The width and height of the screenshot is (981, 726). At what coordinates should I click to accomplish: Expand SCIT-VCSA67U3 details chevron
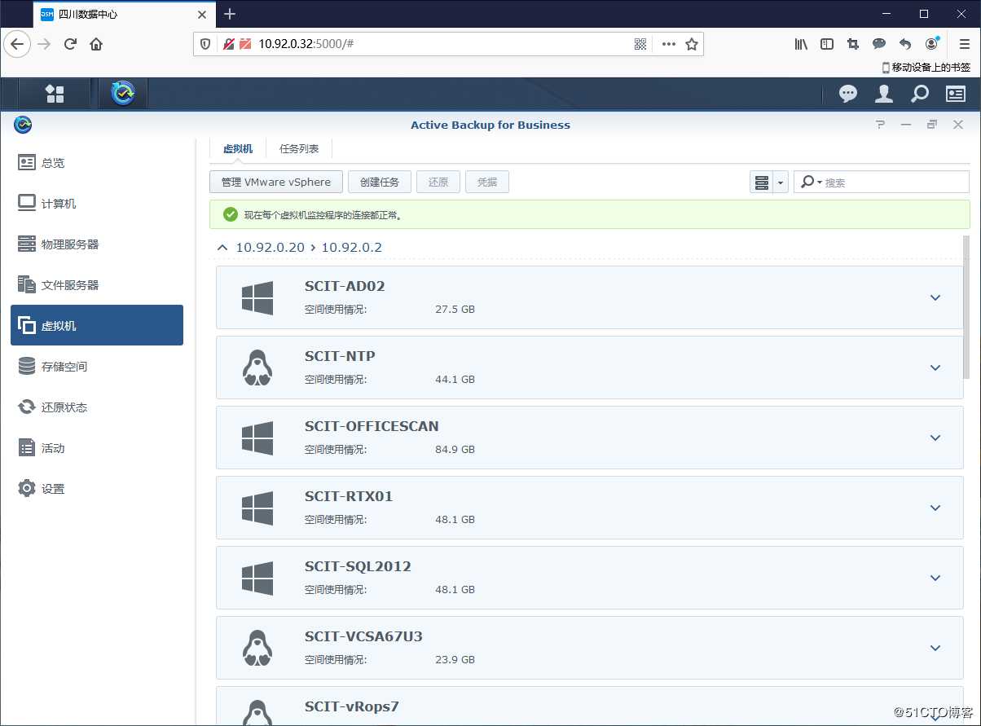[x=935, y=648]
